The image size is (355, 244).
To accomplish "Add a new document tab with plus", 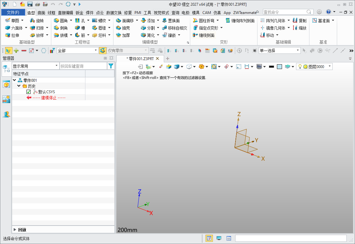I will pyautogui.click(x=168, y=59).
